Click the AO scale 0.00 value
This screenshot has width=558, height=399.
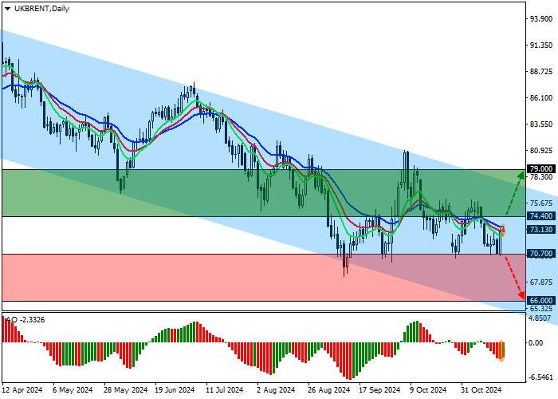pyautogui.click(x=536, y=342)
